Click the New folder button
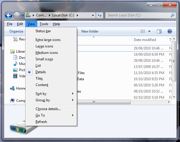This screenshot has width=180, height=142. point(90,31)
